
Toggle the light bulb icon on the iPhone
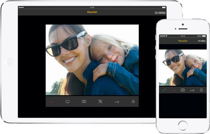tap(201, 90)
